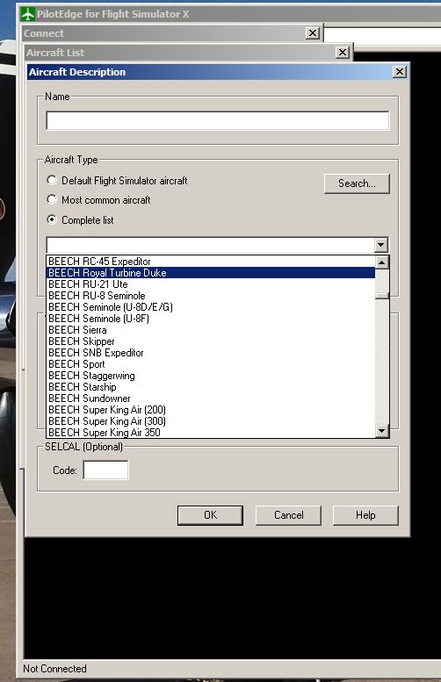The width and height of the screenshot is (441, 682).
Task: Choose BEECH Sundowner entry
Action: [x=211, y=398]
